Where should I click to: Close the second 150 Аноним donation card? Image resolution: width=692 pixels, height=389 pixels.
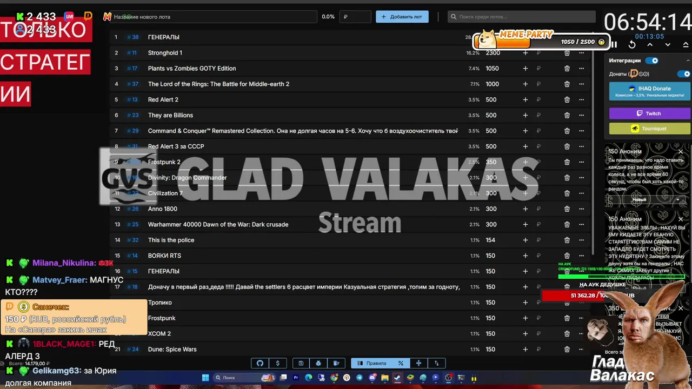(681, 219)
